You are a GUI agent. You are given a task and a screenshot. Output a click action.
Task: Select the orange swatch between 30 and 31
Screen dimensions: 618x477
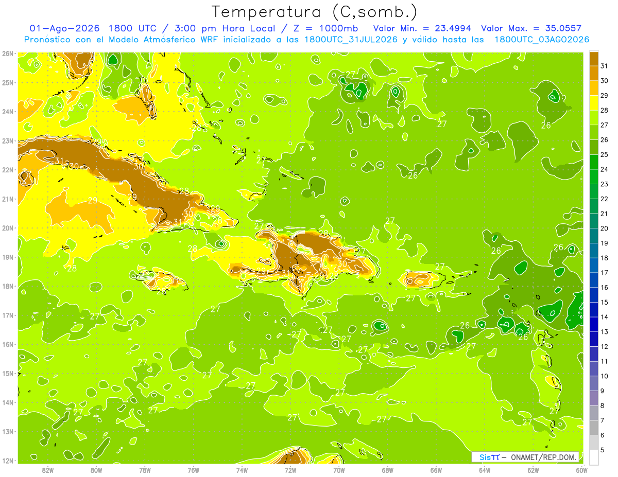coord(594,73)
